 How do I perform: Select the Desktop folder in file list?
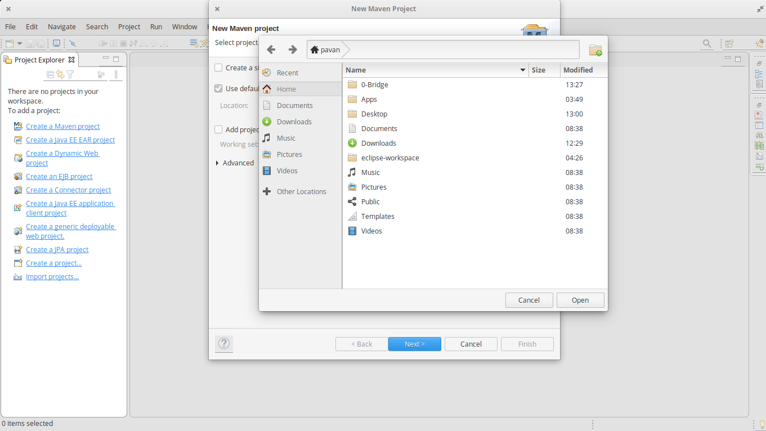pos(475,114)
